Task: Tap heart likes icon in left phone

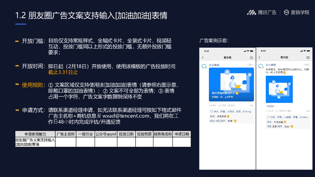Action: (x=212, y=112)
